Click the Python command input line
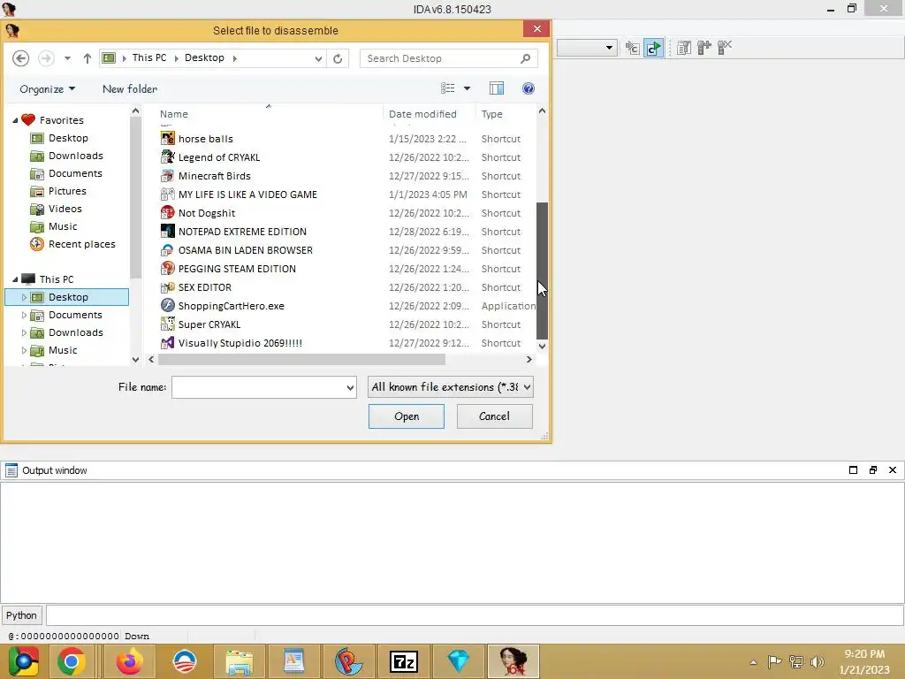The height and width of the screenshot is (679, 905). 475,615
